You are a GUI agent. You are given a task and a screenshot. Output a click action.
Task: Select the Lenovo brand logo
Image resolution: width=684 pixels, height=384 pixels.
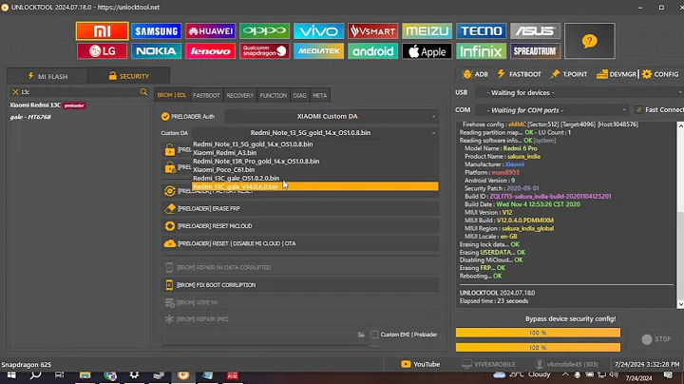[x=210, y=51]
